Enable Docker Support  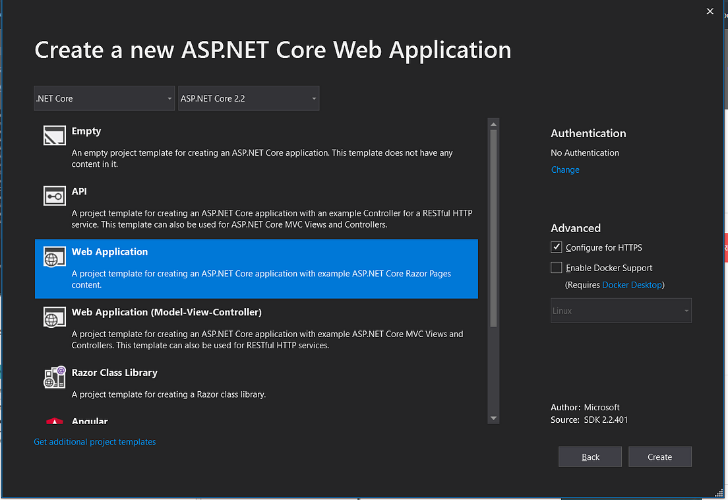coord(556,268)
